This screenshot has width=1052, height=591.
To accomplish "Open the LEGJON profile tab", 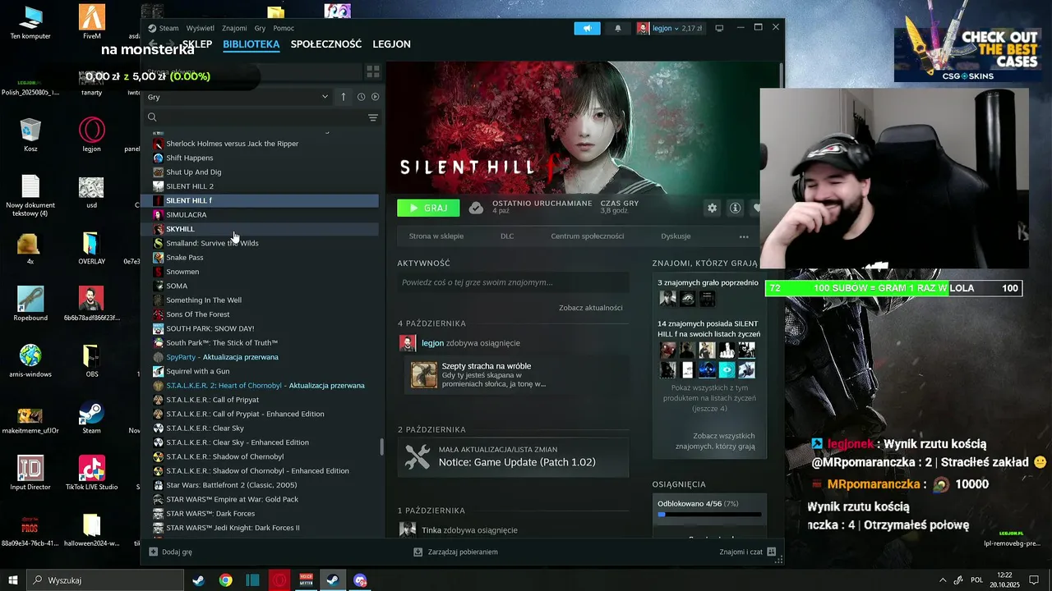I will tap(391, 44).
